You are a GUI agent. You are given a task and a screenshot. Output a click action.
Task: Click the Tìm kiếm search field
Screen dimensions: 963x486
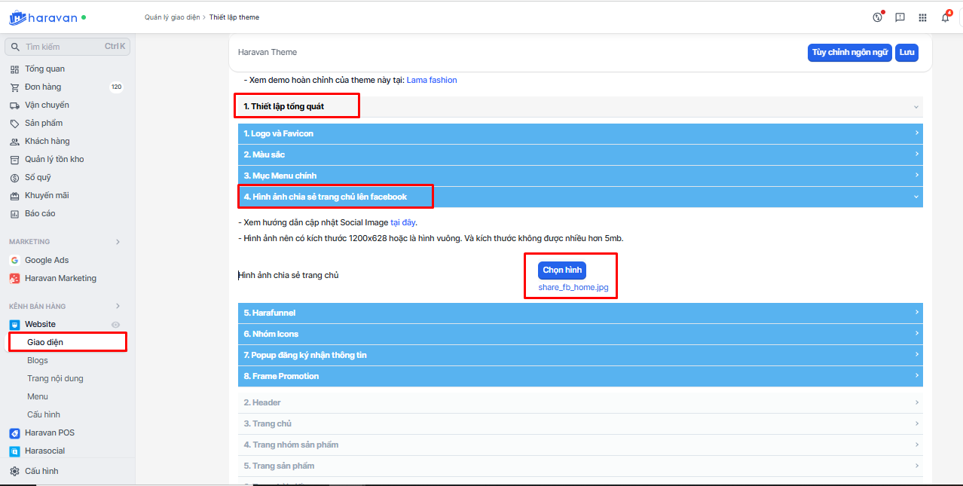[64, 47]
